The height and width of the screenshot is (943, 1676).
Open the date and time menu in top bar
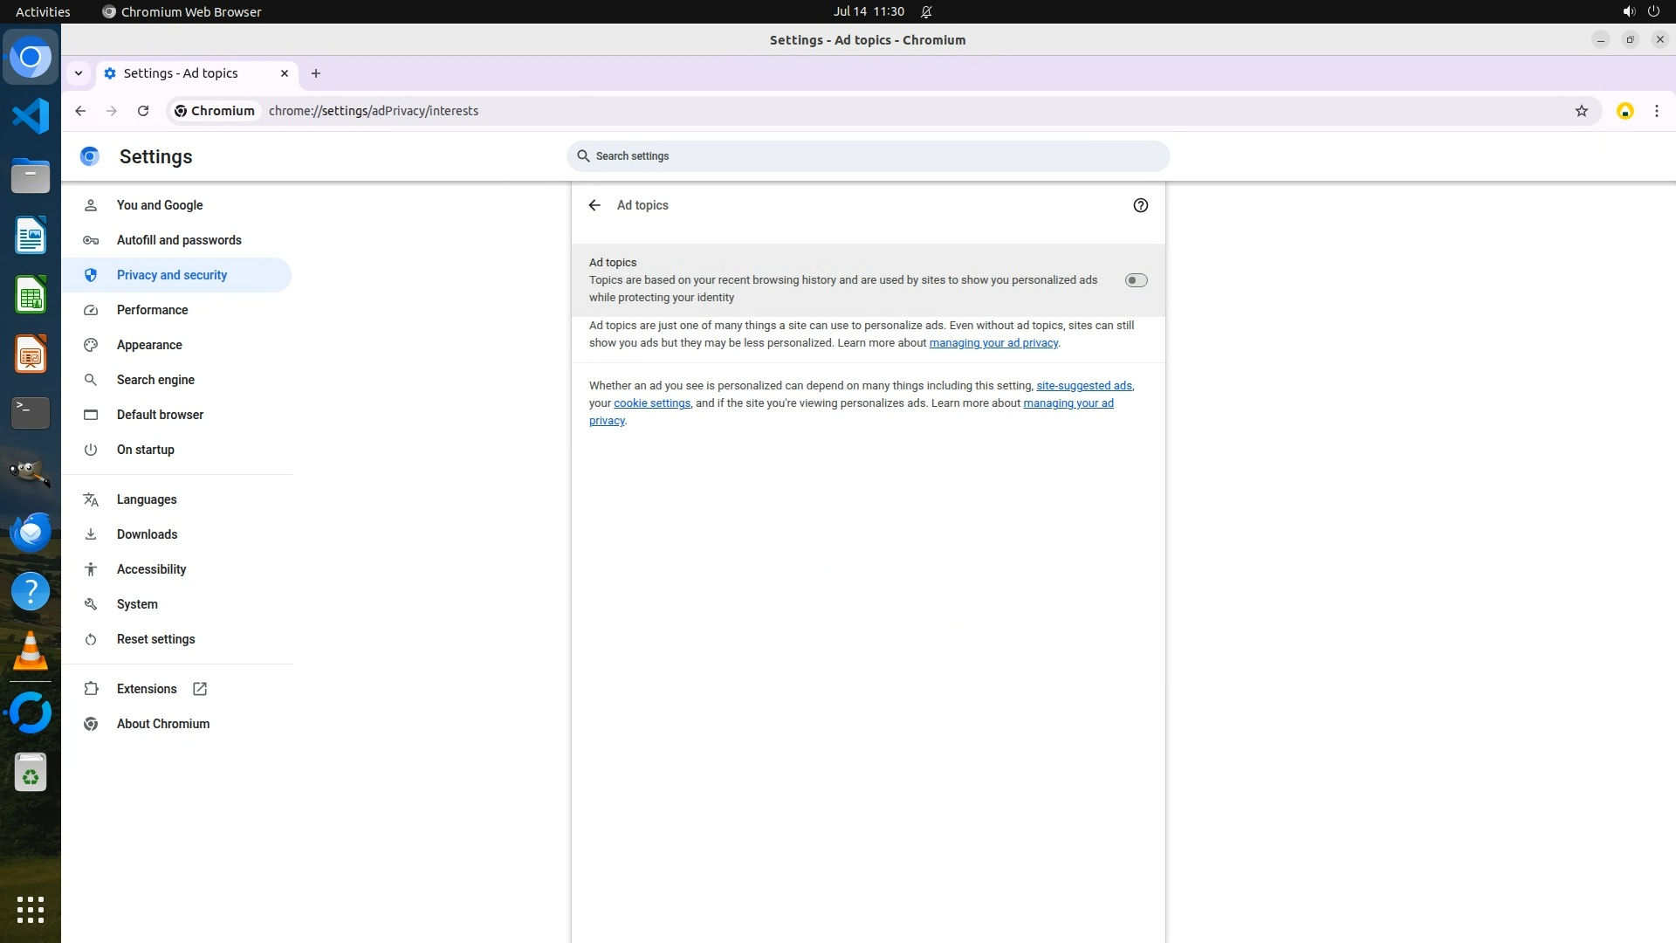(868, 11)
